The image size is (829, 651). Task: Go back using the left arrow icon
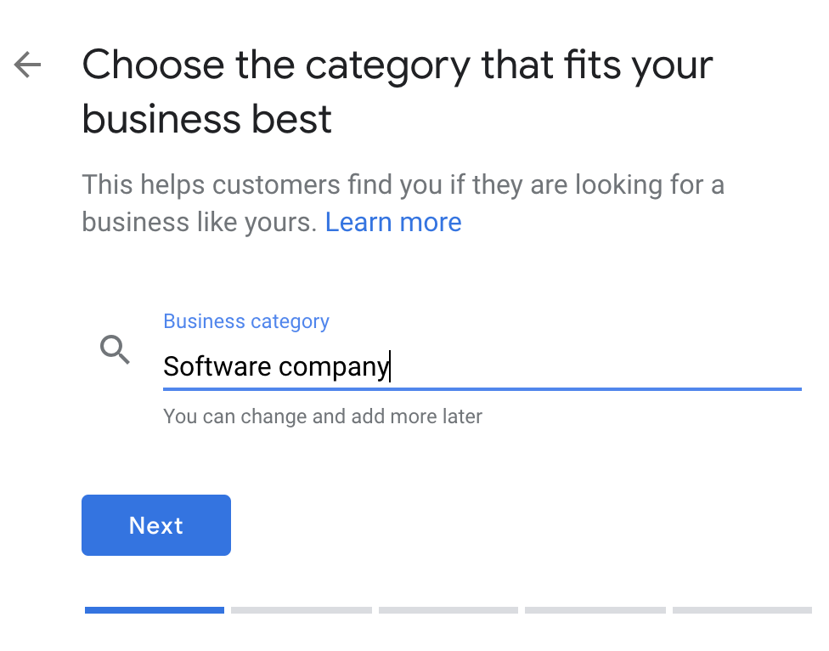pos(27,65)
